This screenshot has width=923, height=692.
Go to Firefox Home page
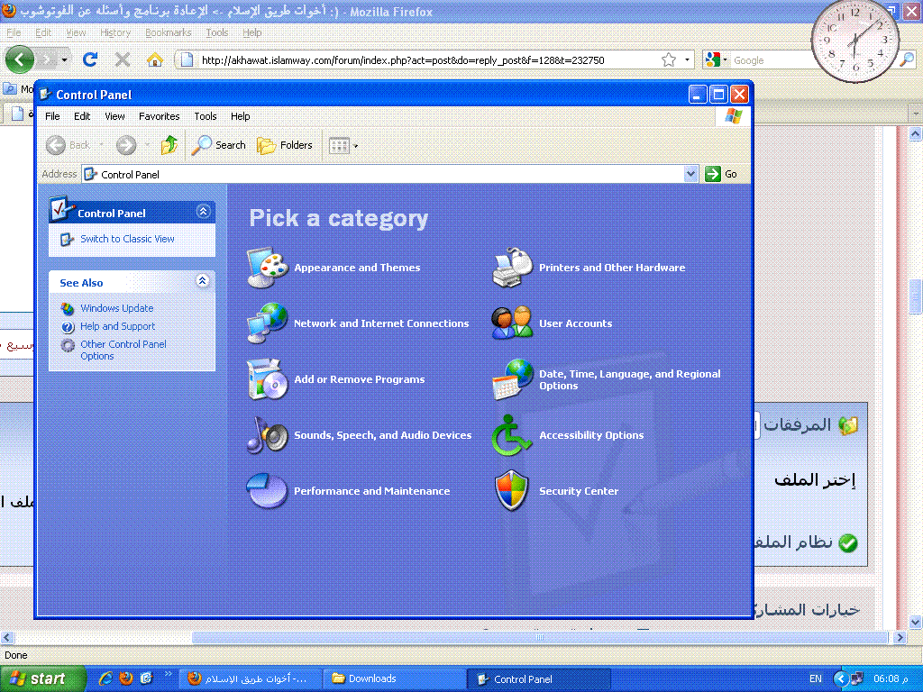[x=155, y=59]
